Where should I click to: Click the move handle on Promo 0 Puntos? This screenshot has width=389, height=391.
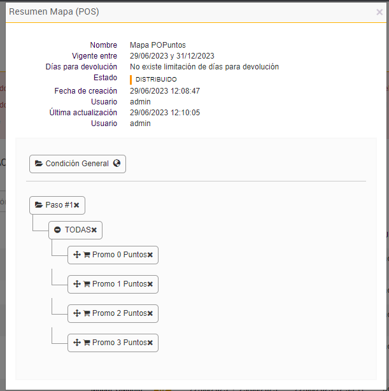[x=77, y=255]
